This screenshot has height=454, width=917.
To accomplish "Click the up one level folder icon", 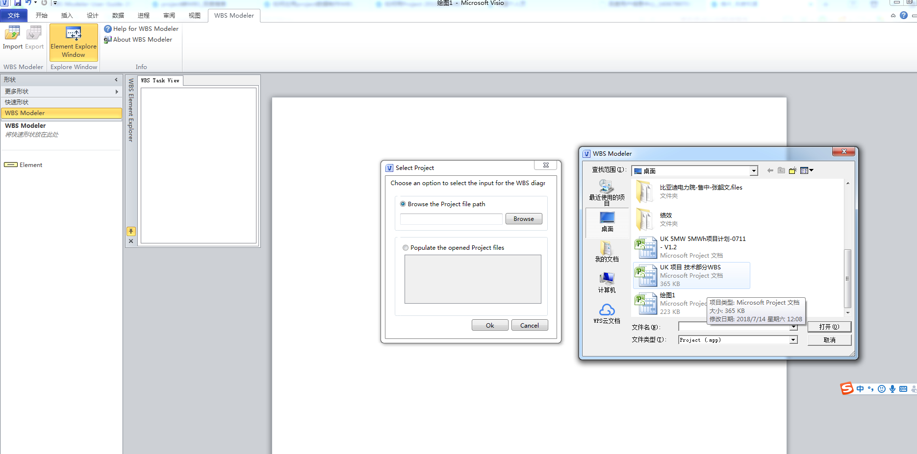I will (781, 170).
